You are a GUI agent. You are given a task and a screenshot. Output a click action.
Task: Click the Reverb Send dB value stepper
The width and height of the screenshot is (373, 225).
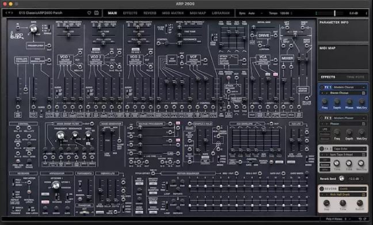[x=362, y=178]
